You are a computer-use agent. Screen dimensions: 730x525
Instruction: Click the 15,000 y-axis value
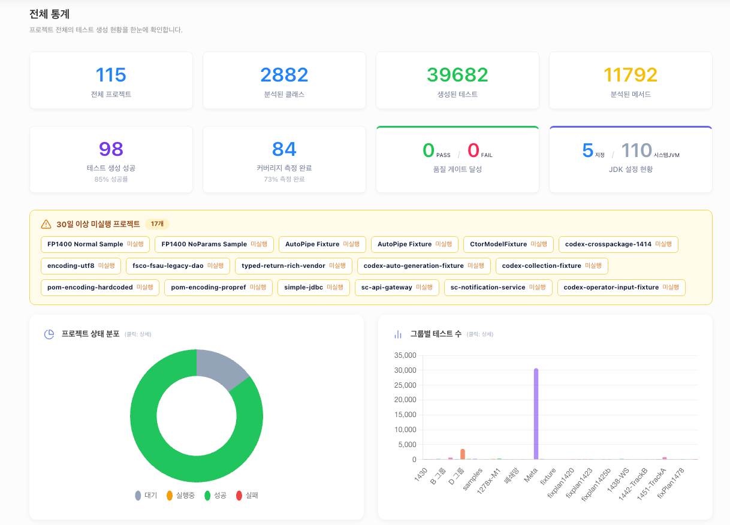406,415
